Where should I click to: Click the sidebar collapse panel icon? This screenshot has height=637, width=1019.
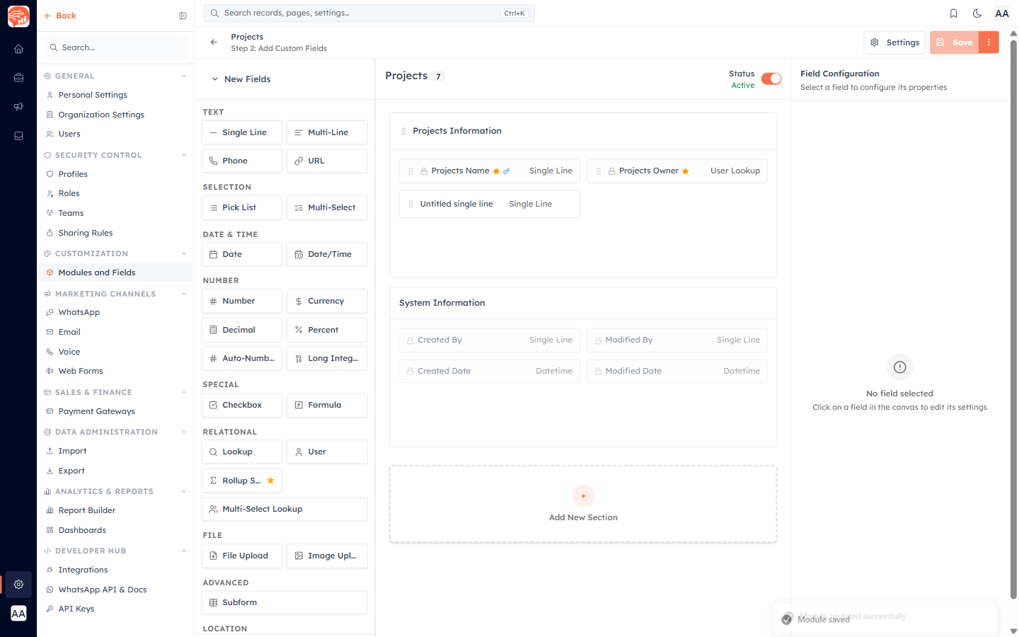183,16
